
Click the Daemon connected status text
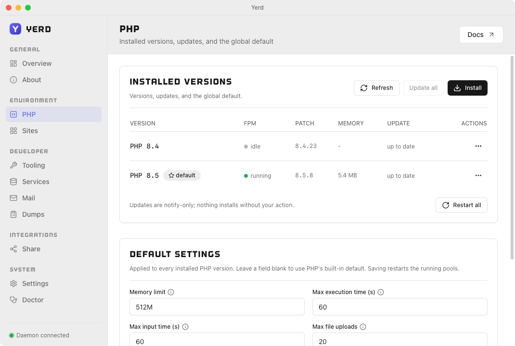point(43,335)
